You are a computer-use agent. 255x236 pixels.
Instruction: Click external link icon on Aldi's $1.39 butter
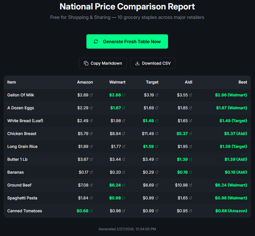pyautogui.click(x=191, y=159)
